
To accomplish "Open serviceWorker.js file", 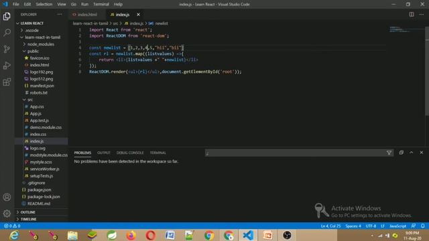I will pos(44,169).
